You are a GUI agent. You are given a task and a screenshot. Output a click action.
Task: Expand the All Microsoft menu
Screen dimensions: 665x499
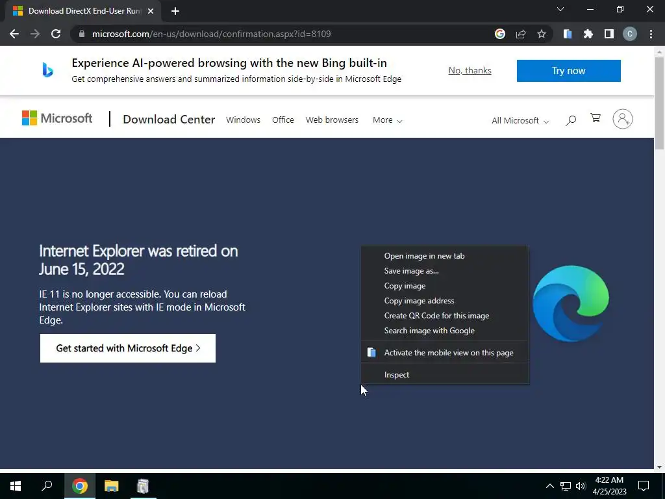pyautogui.click(x=520, y=120)
